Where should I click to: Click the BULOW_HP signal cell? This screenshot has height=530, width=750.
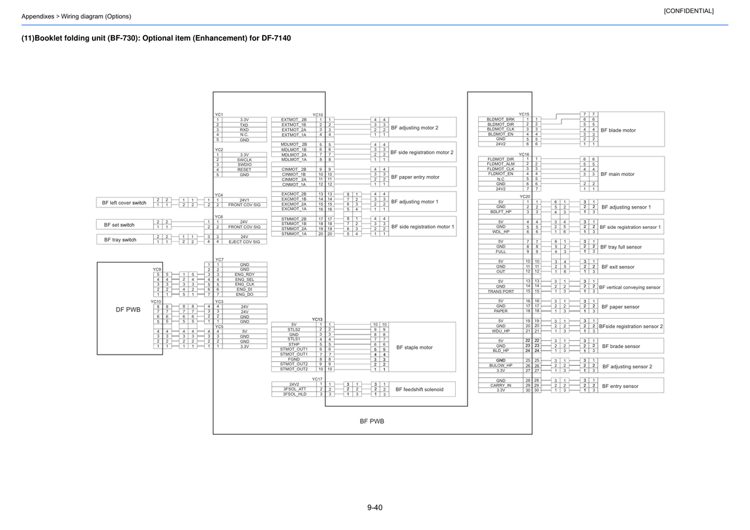tap(500, 366)
